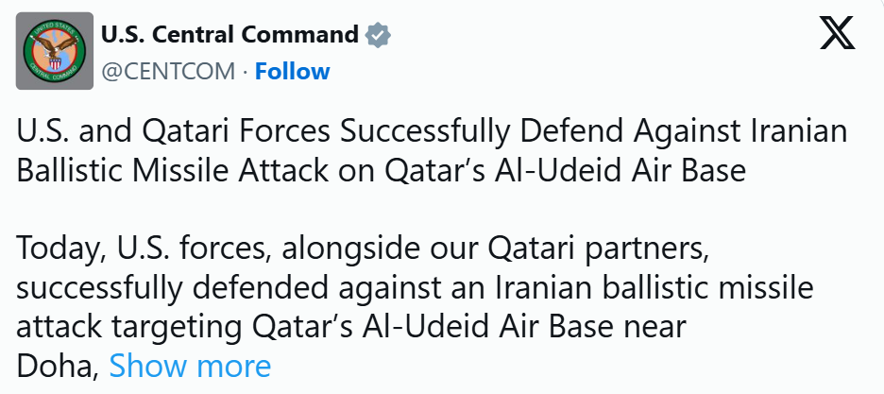884x394 pixels.
Task: Click the word "Doha," before Show more
Action: [58, 366]
